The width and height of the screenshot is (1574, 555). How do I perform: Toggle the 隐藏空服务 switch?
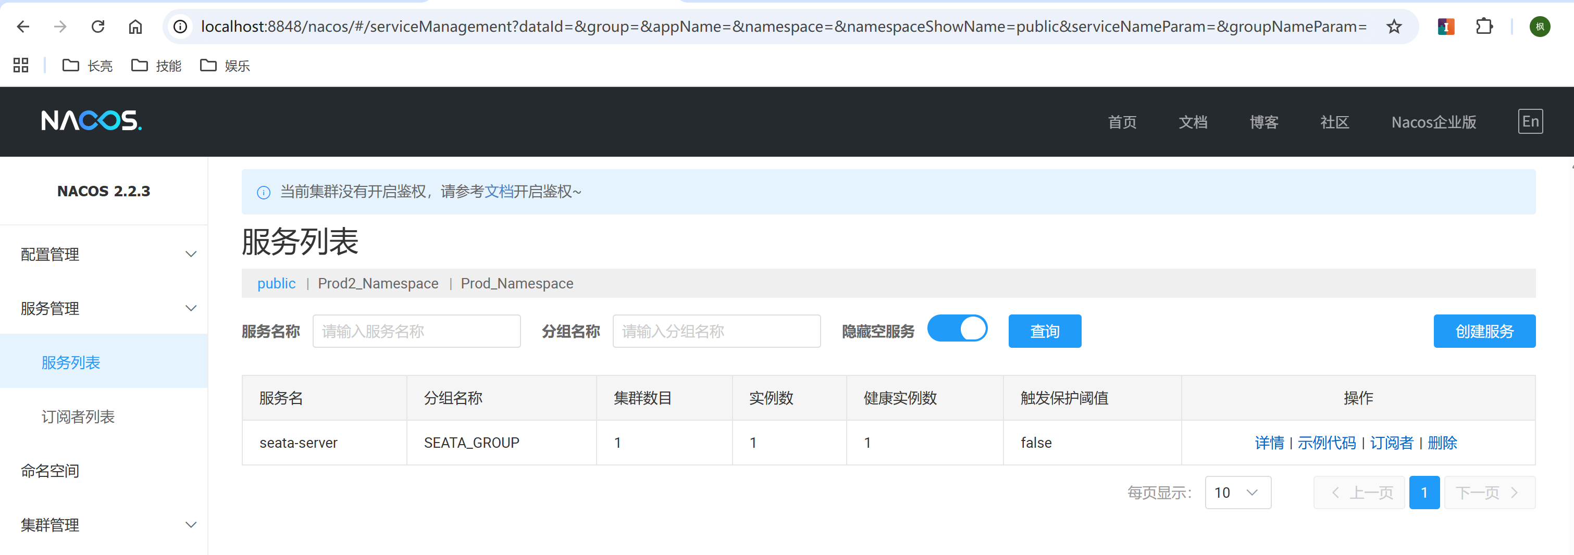point(957,329)
